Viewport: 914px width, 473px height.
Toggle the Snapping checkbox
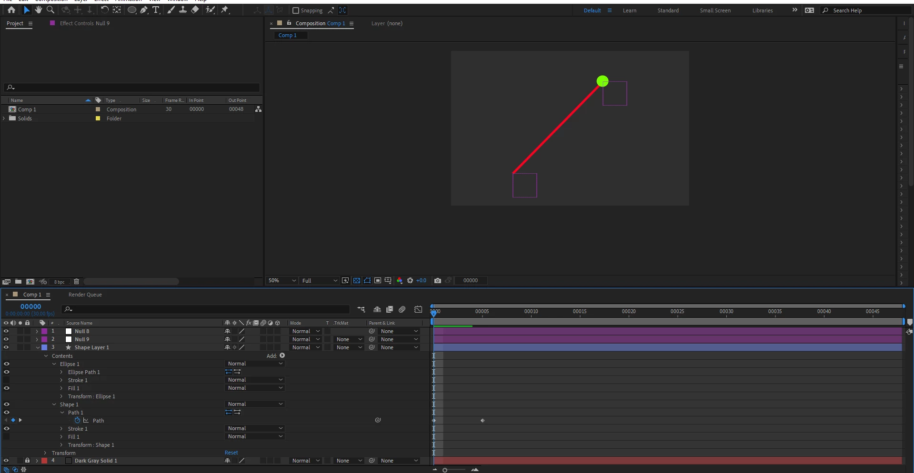click(x=295, y=10)
